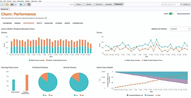Open the Last Month time range dropdown
Viewport: 191px width, 98px height.
180,29
